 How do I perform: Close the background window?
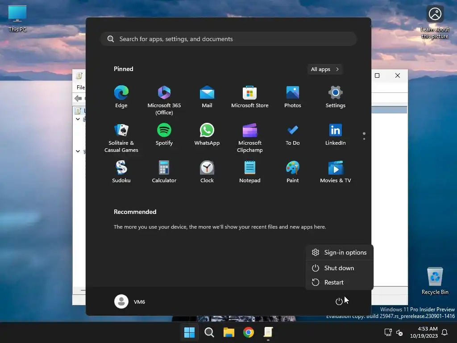click(x=398, y=75)
